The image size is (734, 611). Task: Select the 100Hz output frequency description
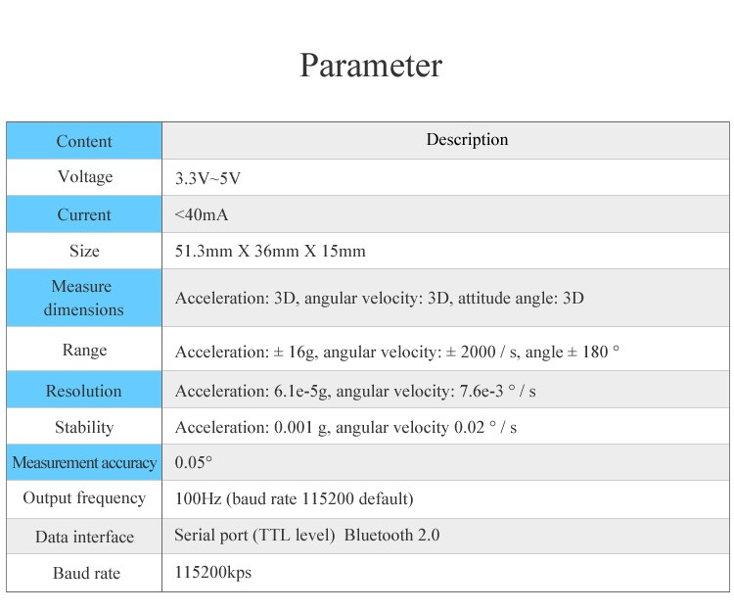tap(294, 498)
